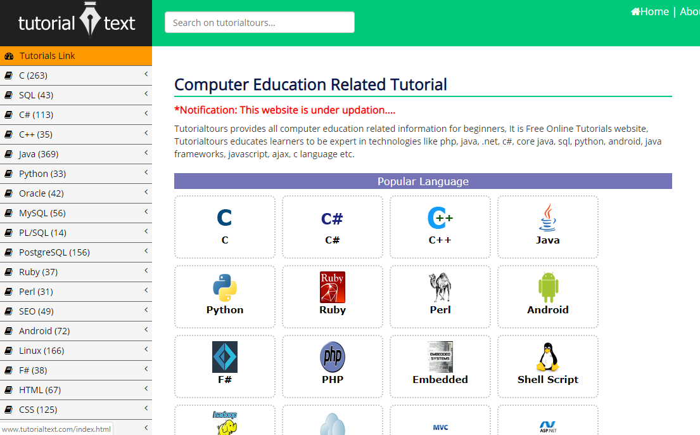Open the PHP oval logo
700x435 pixels.
332,357
